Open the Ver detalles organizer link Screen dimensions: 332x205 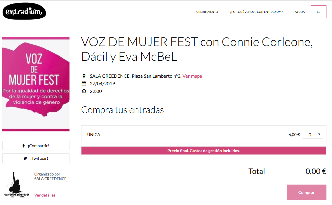pyautogui.click(x=45, y=195)
